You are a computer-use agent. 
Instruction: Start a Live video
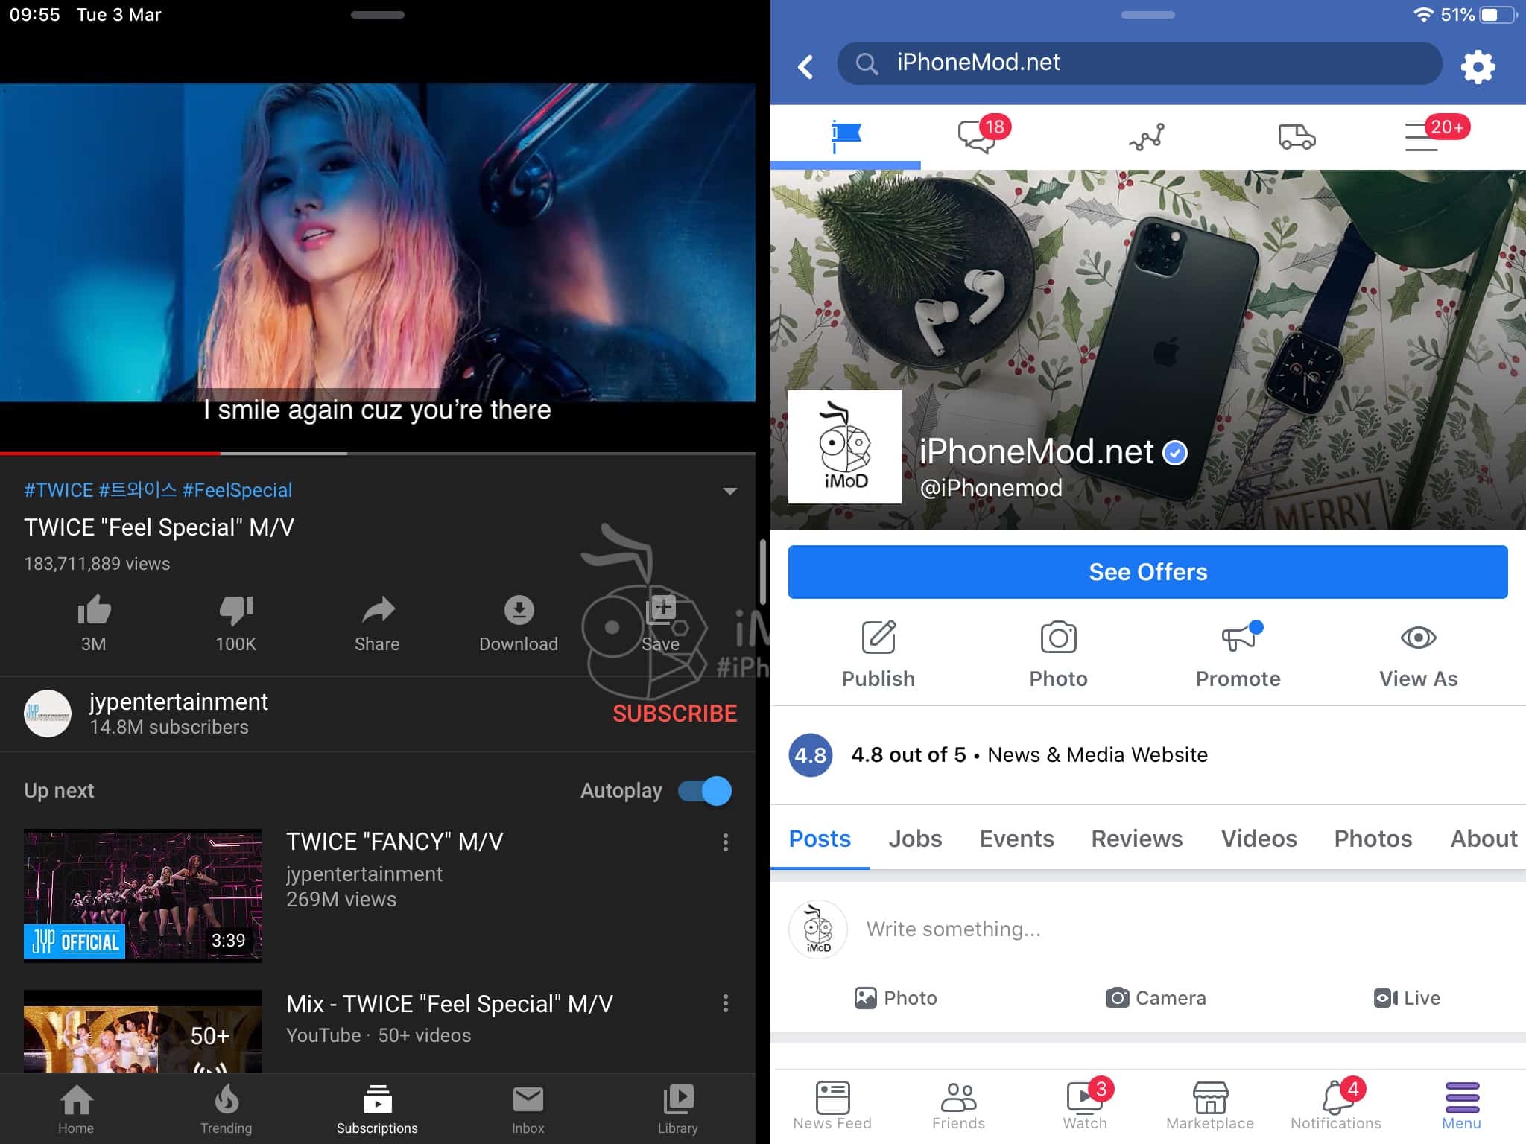click(x=1407, y=998)
